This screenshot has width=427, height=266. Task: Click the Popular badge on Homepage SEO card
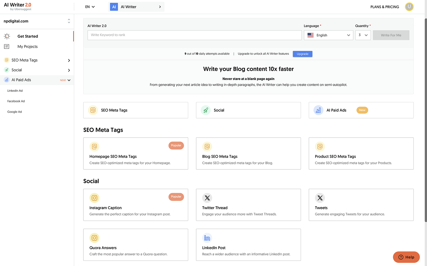pyautogui.click(x=176, y=146)
